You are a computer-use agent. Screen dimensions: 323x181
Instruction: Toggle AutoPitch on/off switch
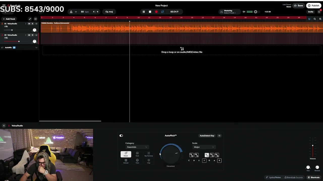pos(121,136)
